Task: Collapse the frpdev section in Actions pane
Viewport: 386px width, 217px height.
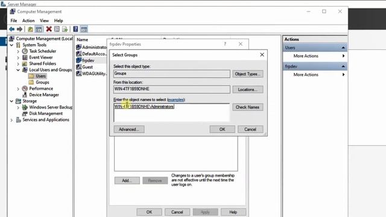Action: [343, 66]
